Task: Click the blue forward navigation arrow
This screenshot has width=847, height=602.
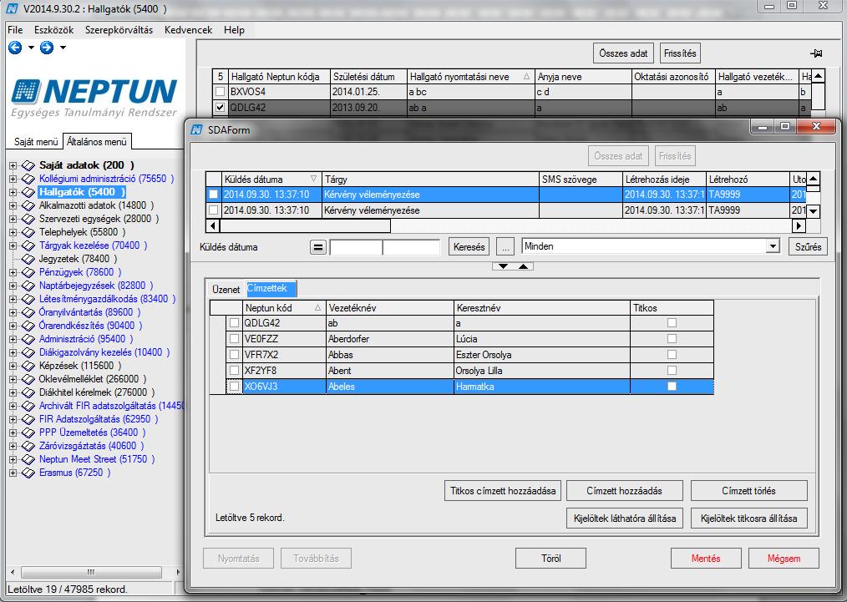Action: [x=47, y=48]
